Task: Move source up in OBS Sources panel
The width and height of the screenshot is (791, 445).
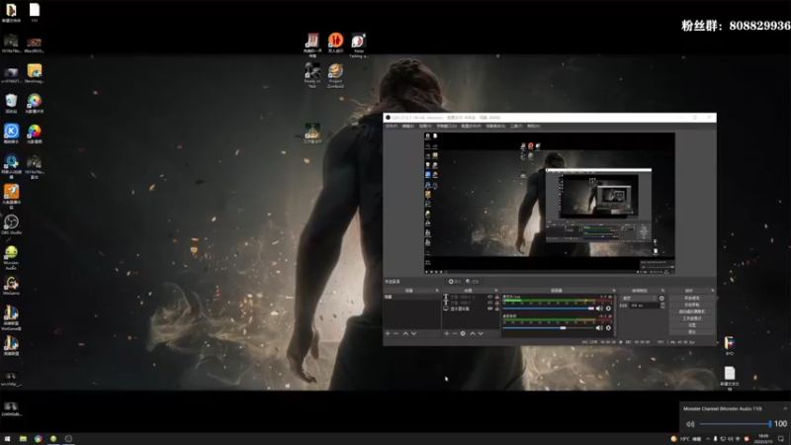Action: 473,333
